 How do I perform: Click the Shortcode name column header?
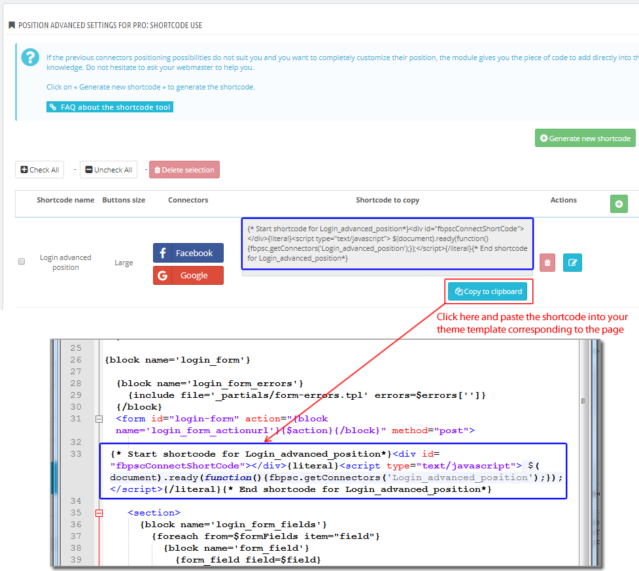click(65, 200)
